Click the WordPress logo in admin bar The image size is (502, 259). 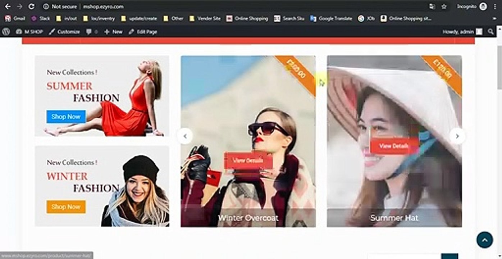(6, 32)
